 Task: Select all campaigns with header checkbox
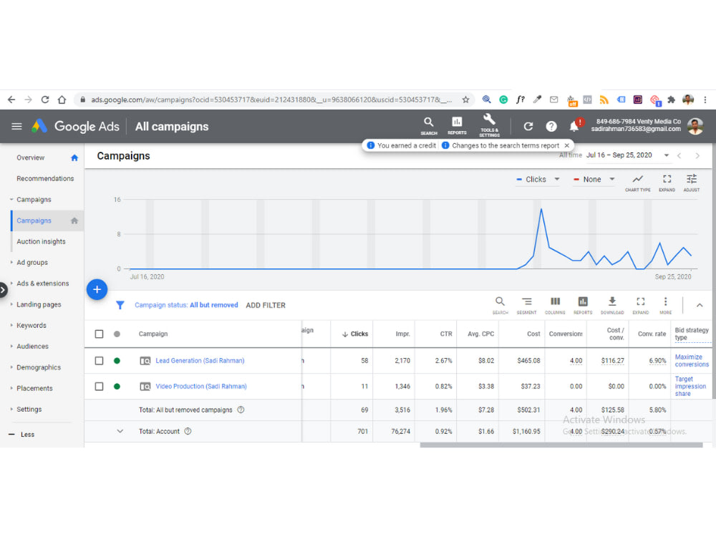99,334
